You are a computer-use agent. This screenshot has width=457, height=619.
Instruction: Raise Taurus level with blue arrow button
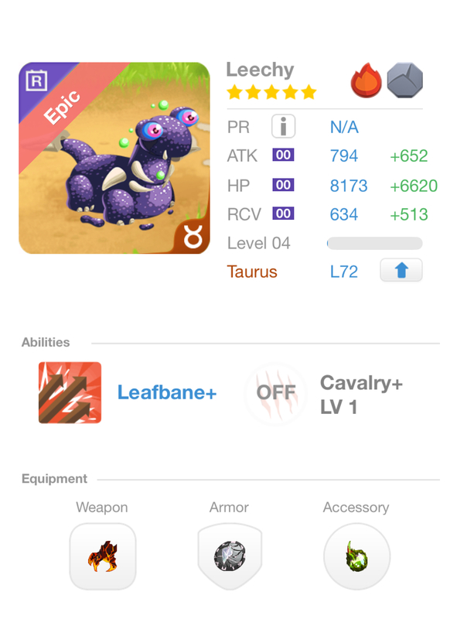click(401, 270)
